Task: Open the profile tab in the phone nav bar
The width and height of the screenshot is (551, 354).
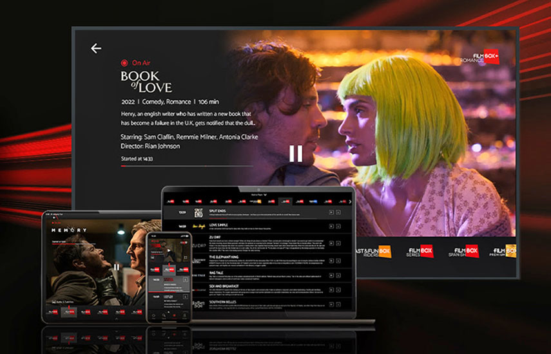Action: coord(184,317)
